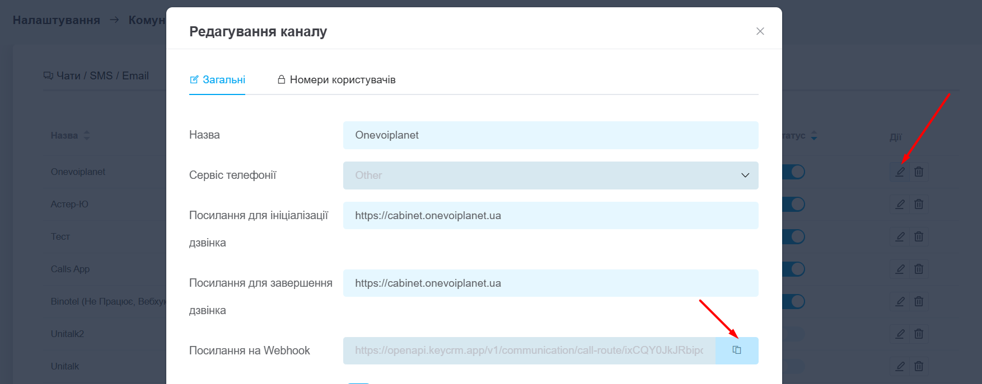Delete the Binotel channel via trash icon
Screen dimensions: 982x384
(919, 301)
